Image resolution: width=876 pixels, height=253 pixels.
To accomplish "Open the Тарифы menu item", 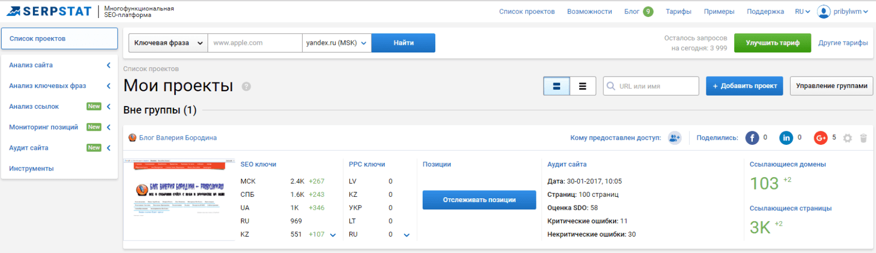I will [678, 11].
